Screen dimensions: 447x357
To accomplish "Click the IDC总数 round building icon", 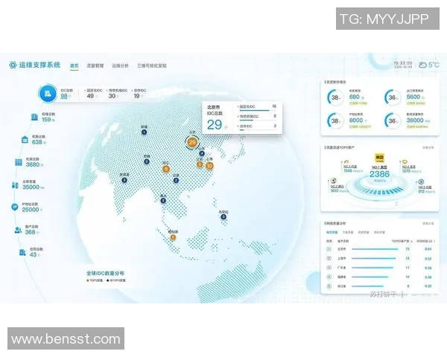I will coord(47,93).
